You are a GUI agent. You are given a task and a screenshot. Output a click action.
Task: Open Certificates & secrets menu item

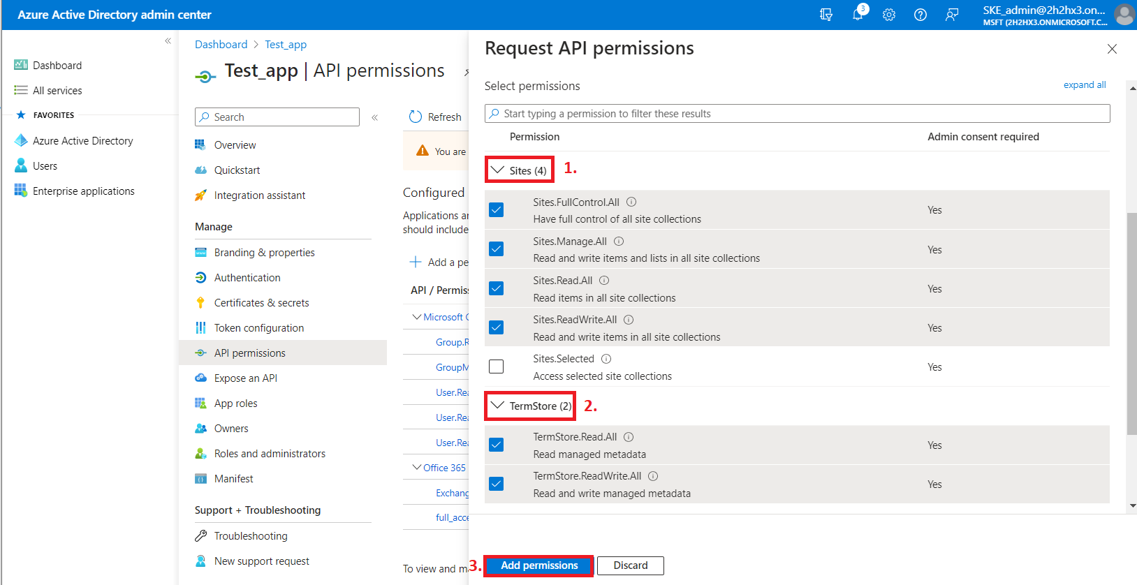(261, 303)
